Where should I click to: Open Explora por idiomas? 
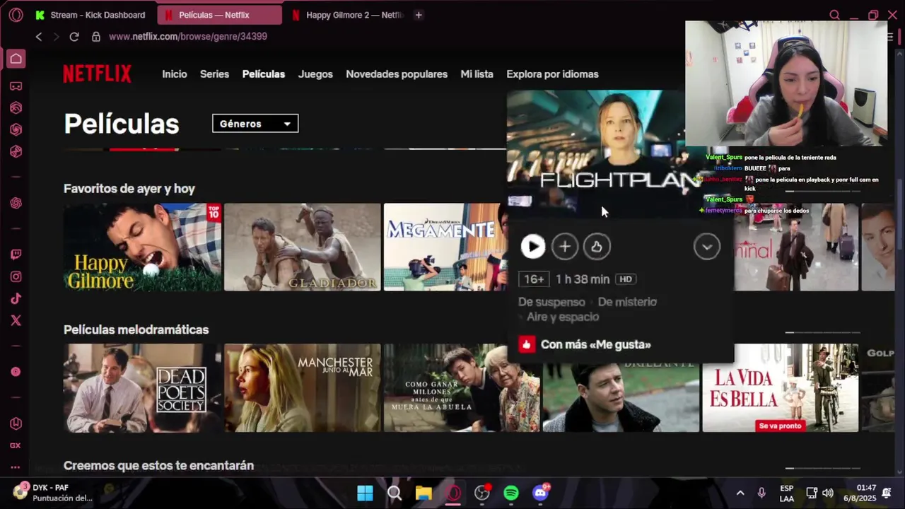[x=552, y=74]
